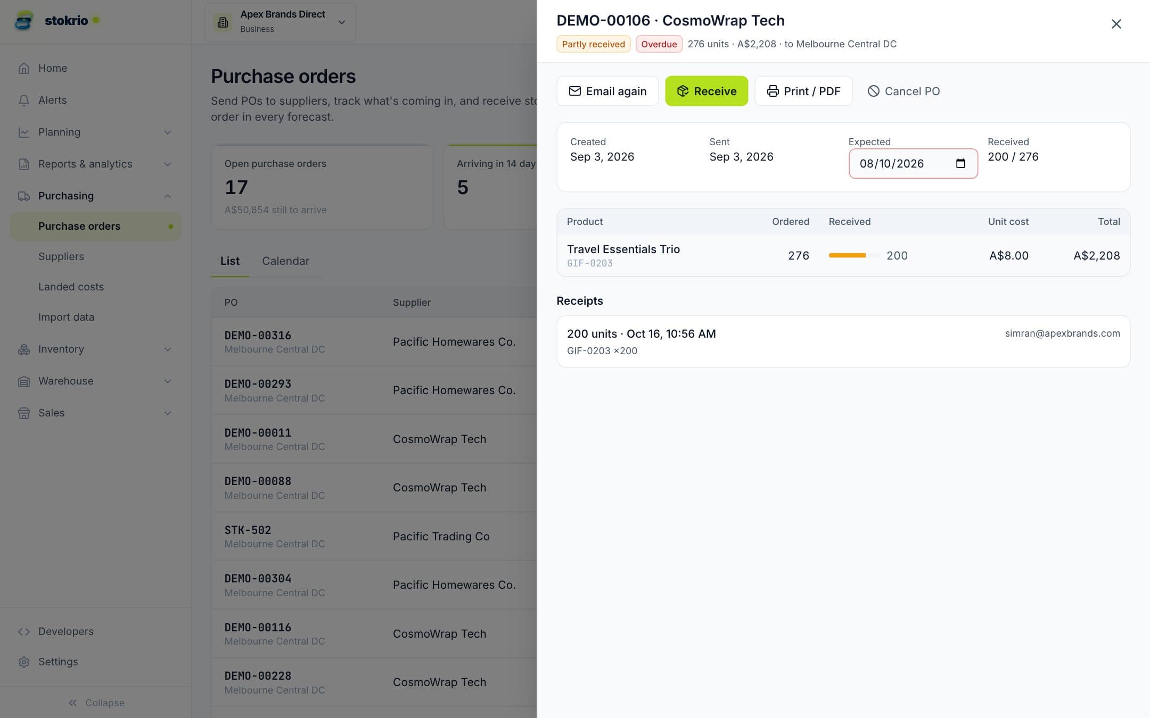Click simran@apexbrands.com in the receipt

(1062, 333)
